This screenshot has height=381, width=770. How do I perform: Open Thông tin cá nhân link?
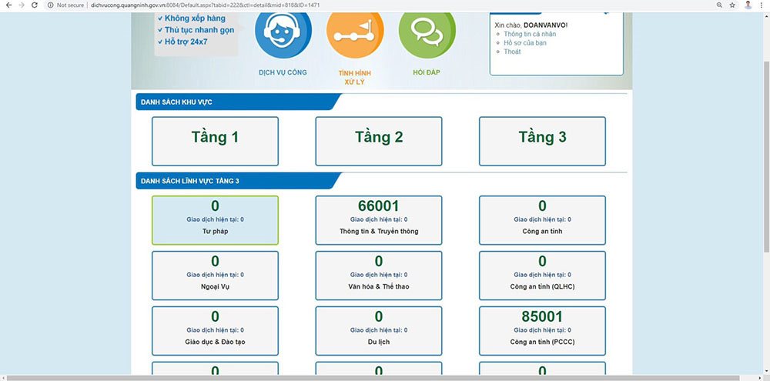click(530, 34)
